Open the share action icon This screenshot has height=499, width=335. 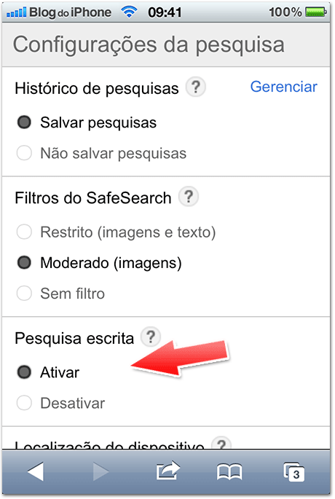pyautogui.click(x=167, y=471)
